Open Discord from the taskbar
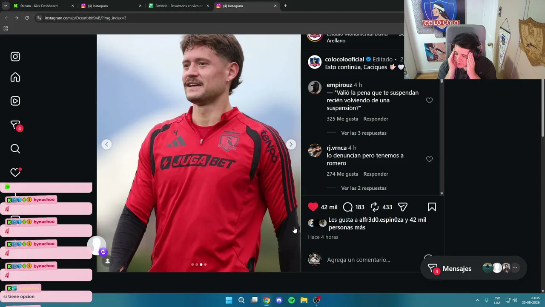This screenshot has width=545, height=307. tap(279, 300)
